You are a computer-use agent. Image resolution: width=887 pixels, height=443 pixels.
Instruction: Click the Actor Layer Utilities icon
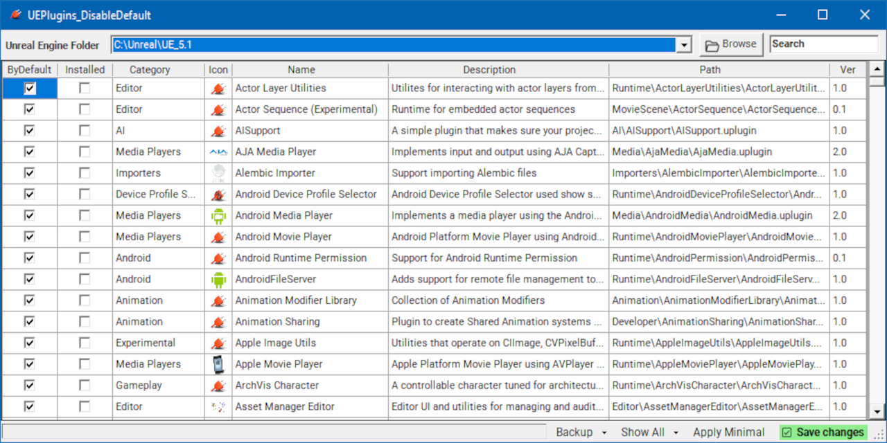tap(218, 88)
